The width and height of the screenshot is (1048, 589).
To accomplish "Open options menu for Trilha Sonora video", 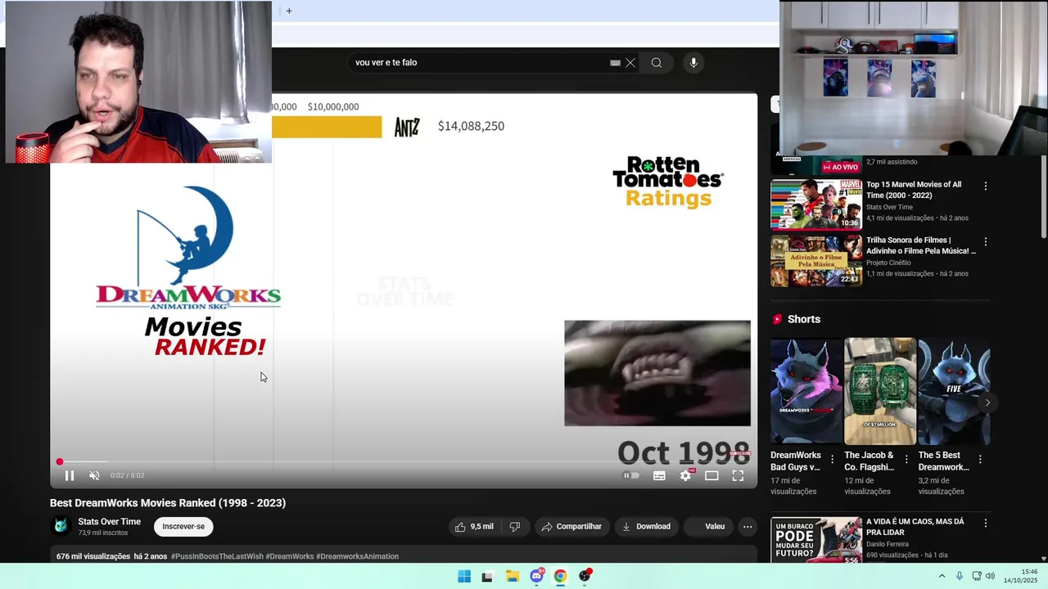I will click(x=985, y=242).
